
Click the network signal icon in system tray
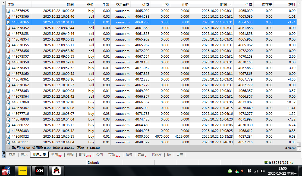[256, 171]
